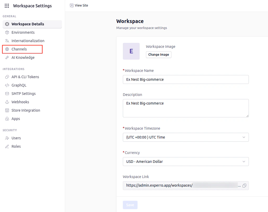Click the Save button
Screen dimensions: 268x212
pyautogui.click(x=130, y=205)
